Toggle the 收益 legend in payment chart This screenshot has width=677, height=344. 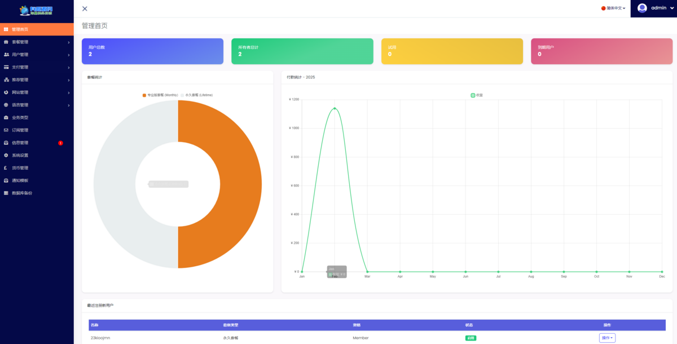(x=477, y=95)
